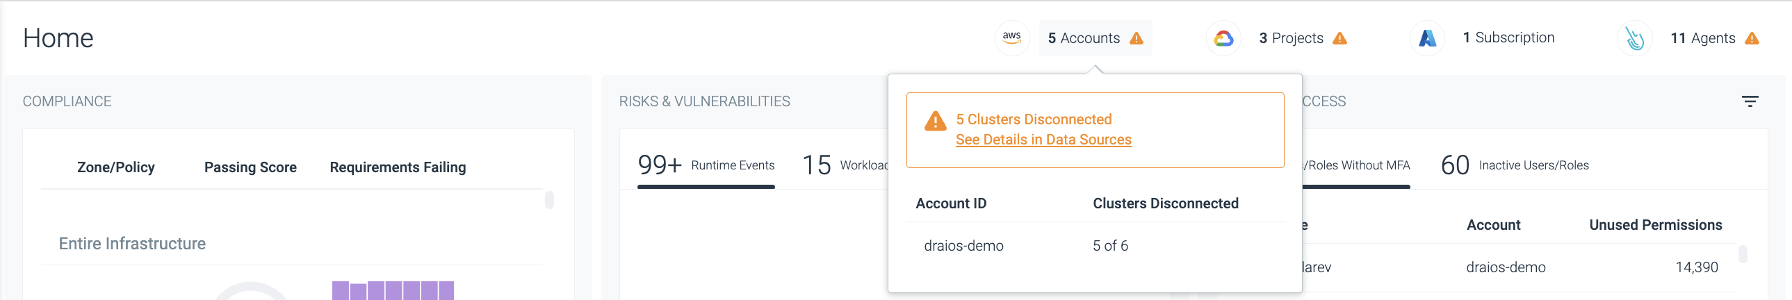This screenshot has height=300, width=1792.
Task: Click draios-demo in Access account column
Action: click(x=1506, y=267)
